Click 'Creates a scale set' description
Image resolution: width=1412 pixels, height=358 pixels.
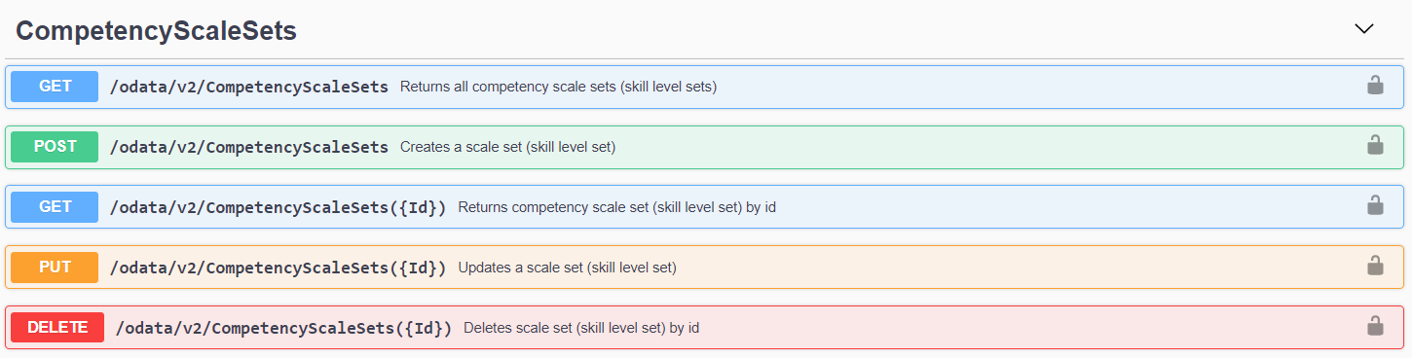507,147
